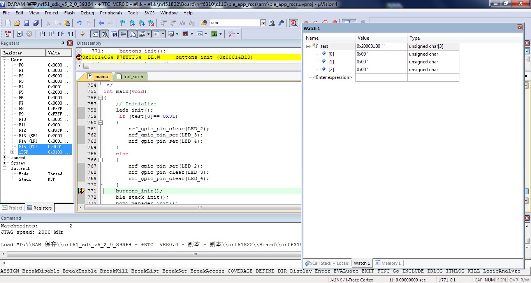Open the 'ram' search combo dropdown
Viewport: 531px width, 283px height.
[x=263, y=23]
